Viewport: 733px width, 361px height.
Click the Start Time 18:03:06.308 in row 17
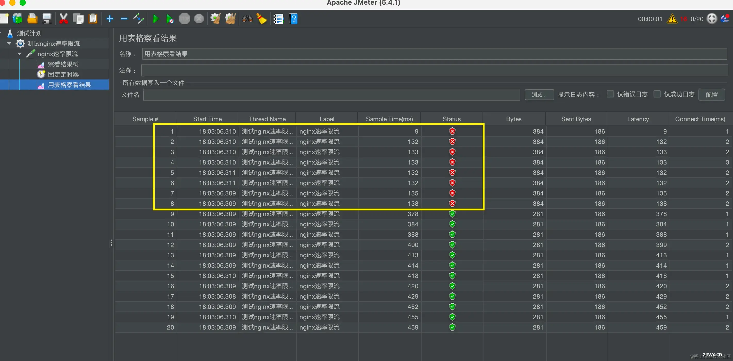point(217,296)
